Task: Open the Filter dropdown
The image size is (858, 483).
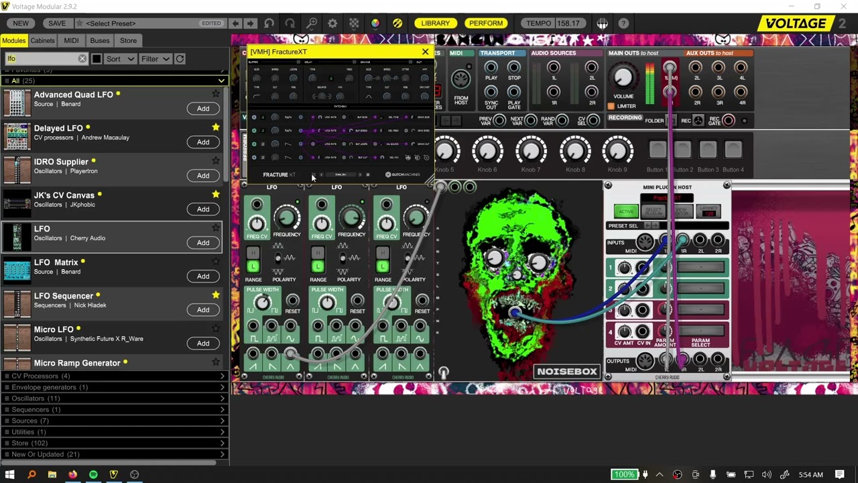Action: click(156, 59)
